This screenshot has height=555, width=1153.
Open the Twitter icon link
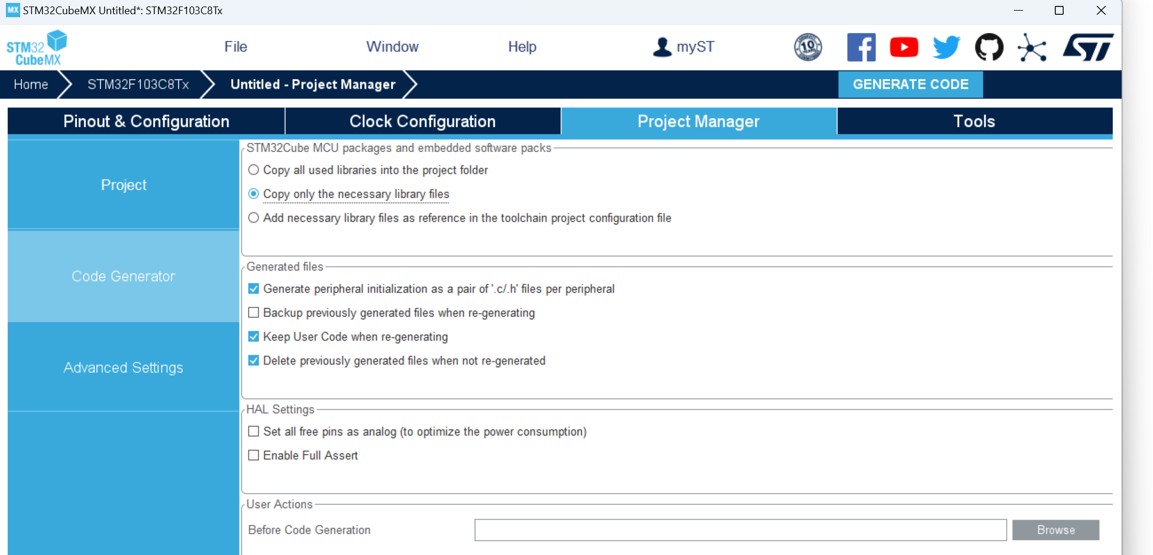(947, 47)
